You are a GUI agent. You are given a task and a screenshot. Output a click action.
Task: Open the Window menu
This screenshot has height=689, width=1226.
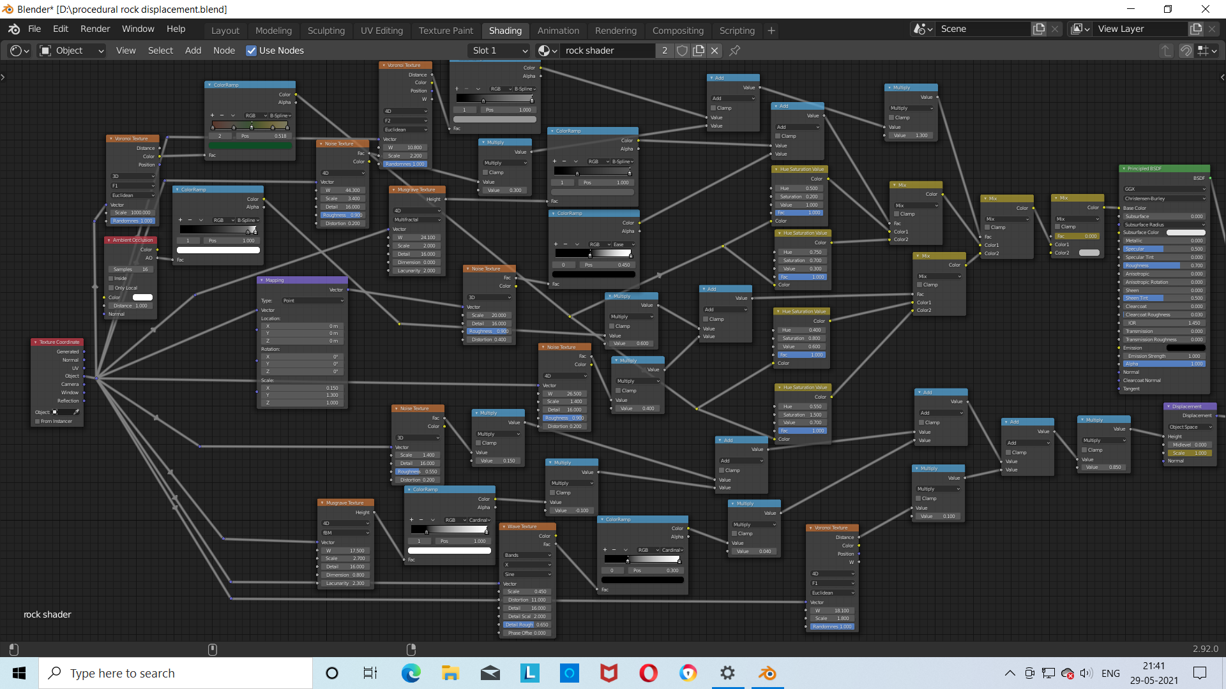pos(138,29)
